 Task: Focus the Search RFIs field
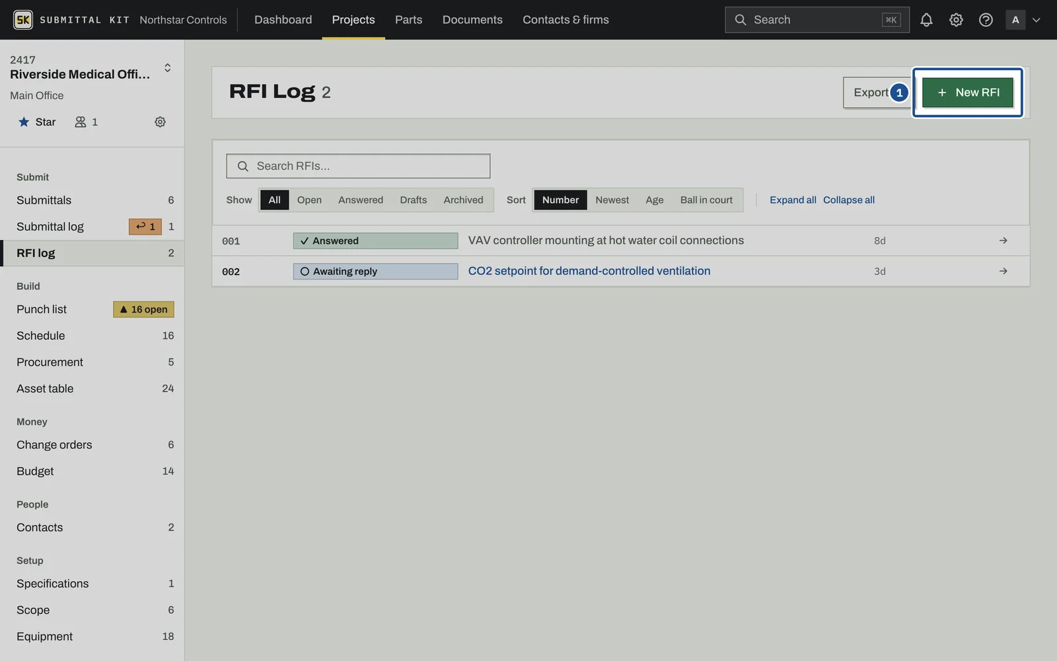pos(358,166)
